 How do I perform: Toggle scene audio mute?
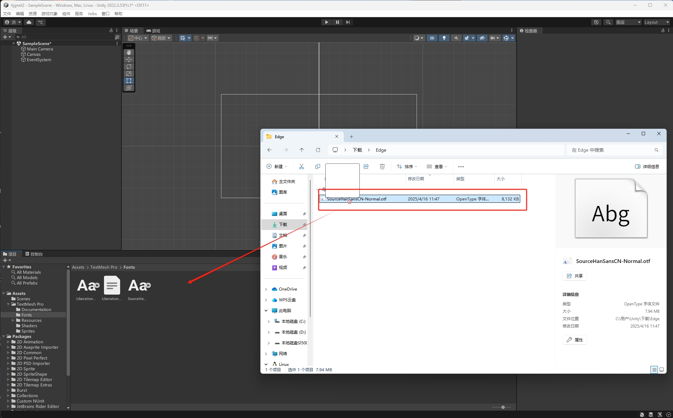456,38
